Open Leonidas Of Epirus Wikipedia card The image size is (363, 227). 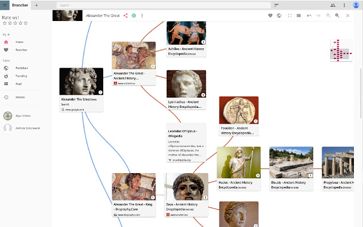coord(186,142)
